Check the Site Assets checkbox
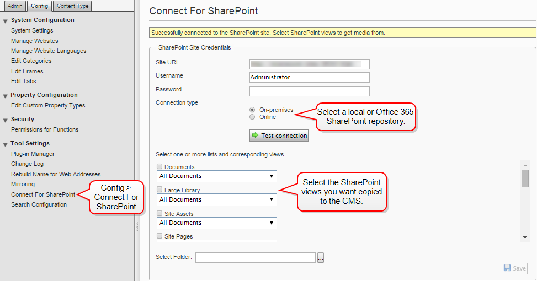This screenshot has height=281, width=537. (x=159, y=213)
